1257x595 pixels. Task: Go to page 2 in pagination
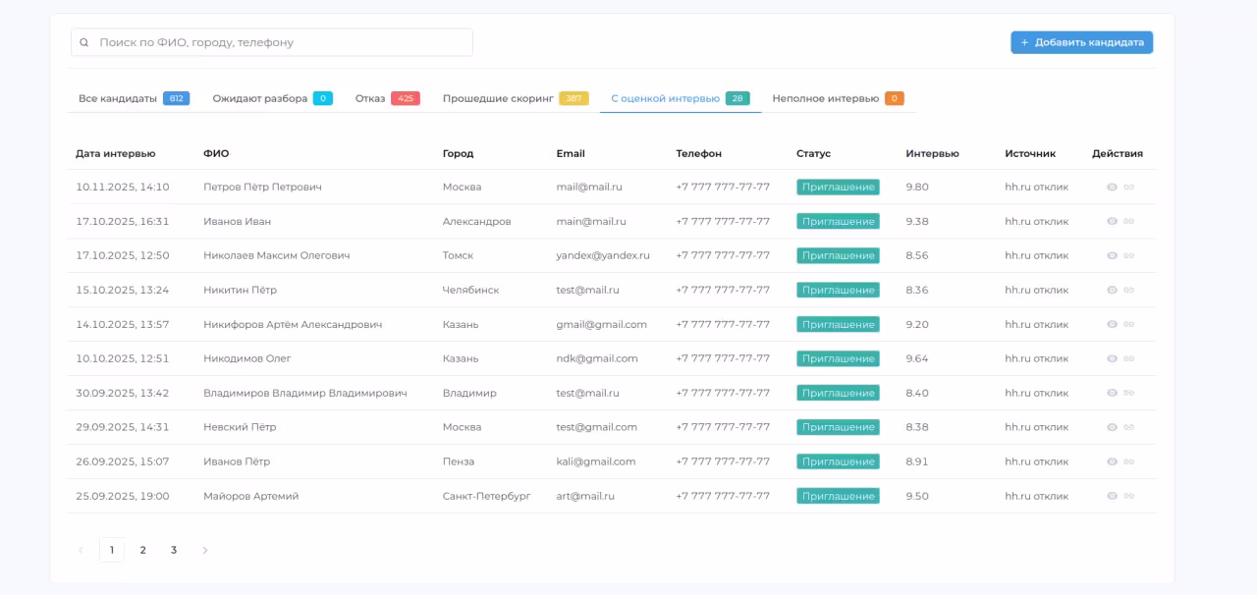[142, 550]
